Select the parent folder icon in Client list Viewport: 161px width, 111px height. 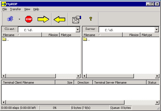4,39
